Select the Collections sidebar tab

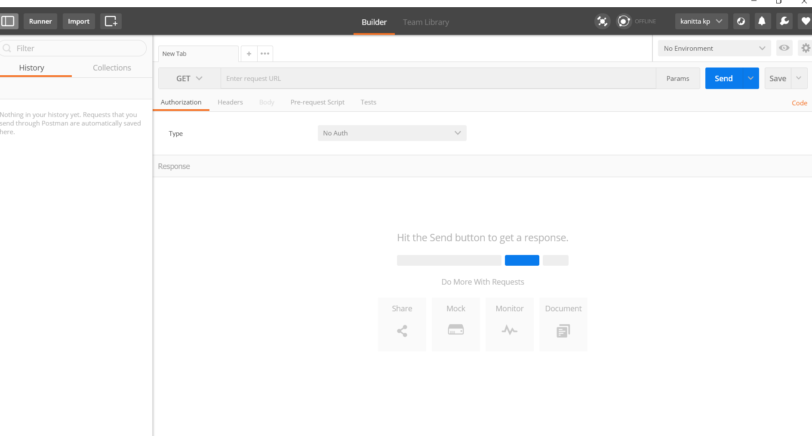click(x=112, y=68)
